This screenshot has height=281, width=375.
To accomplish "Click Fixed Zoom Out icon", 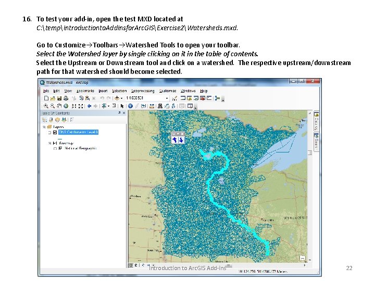I will tap(81, 106).
